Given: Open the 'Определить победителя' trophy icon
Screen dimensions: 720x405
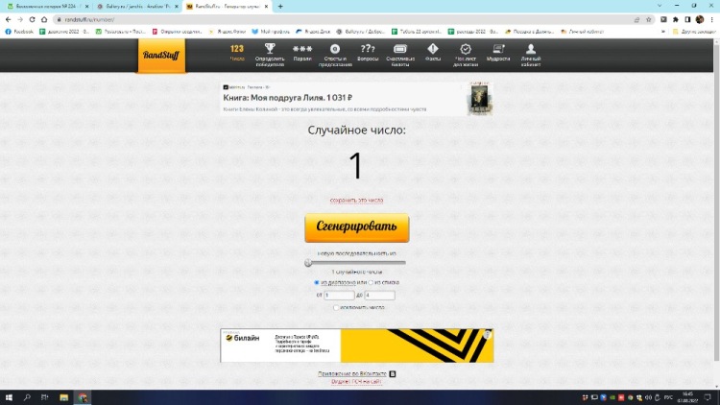Looking at the screenshot, I should 270,49.
